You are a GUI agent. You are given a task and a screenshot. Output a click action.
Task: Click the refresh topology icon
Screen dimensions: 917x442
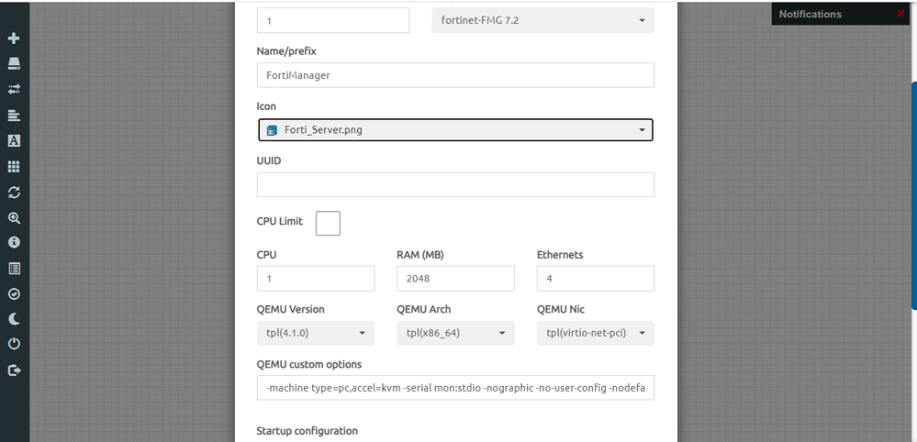click(14, 193)
